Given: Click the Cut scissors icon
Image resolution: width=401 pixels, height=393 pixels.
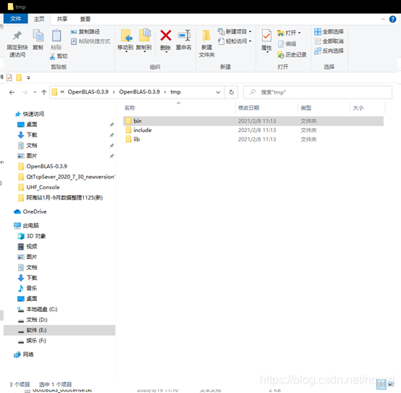Looking at the screenshot, I should tap(52, 56).
